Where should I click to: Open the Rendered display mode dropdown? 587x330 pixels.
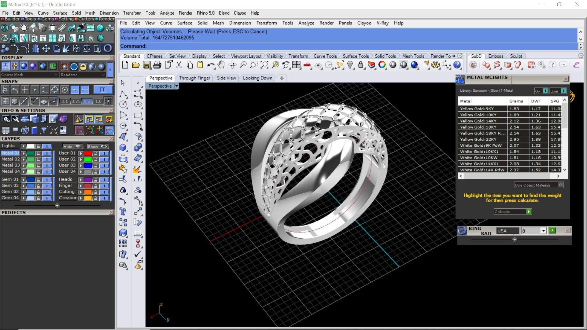point(83,75)
